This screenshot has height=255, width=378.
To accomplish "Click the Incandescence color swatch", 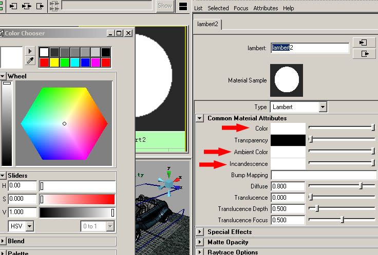I will pos(288,164).
